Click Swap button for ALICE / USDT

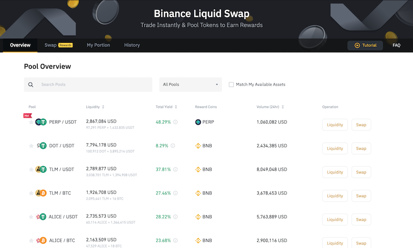(361, 219)
